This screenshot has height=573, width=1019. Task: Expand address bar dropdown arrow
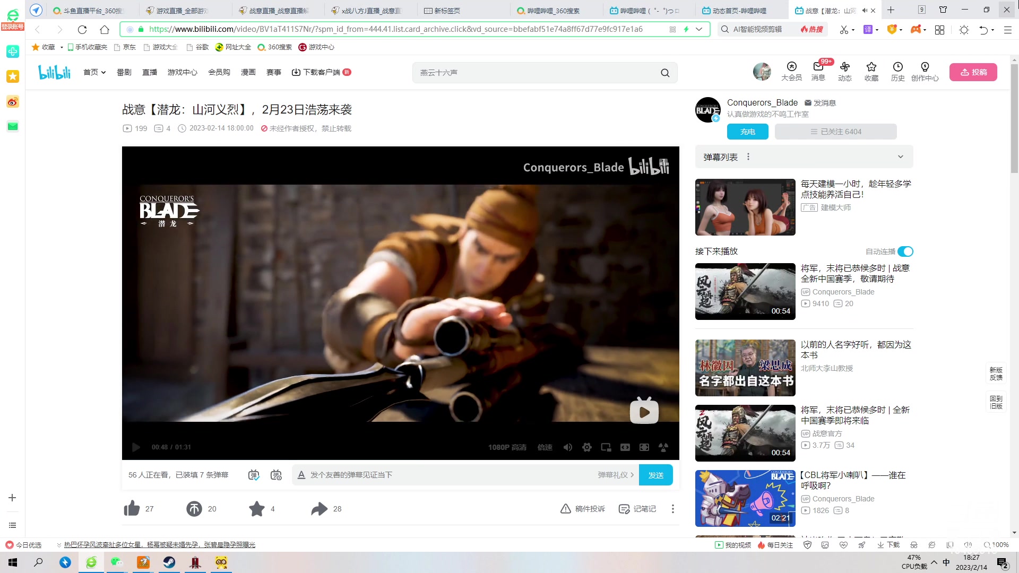coord(699,29)
